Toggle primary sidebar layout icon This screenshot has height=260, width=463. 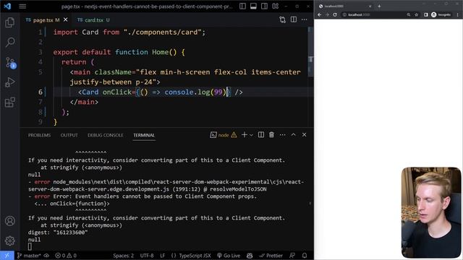(x=242, y=6)
